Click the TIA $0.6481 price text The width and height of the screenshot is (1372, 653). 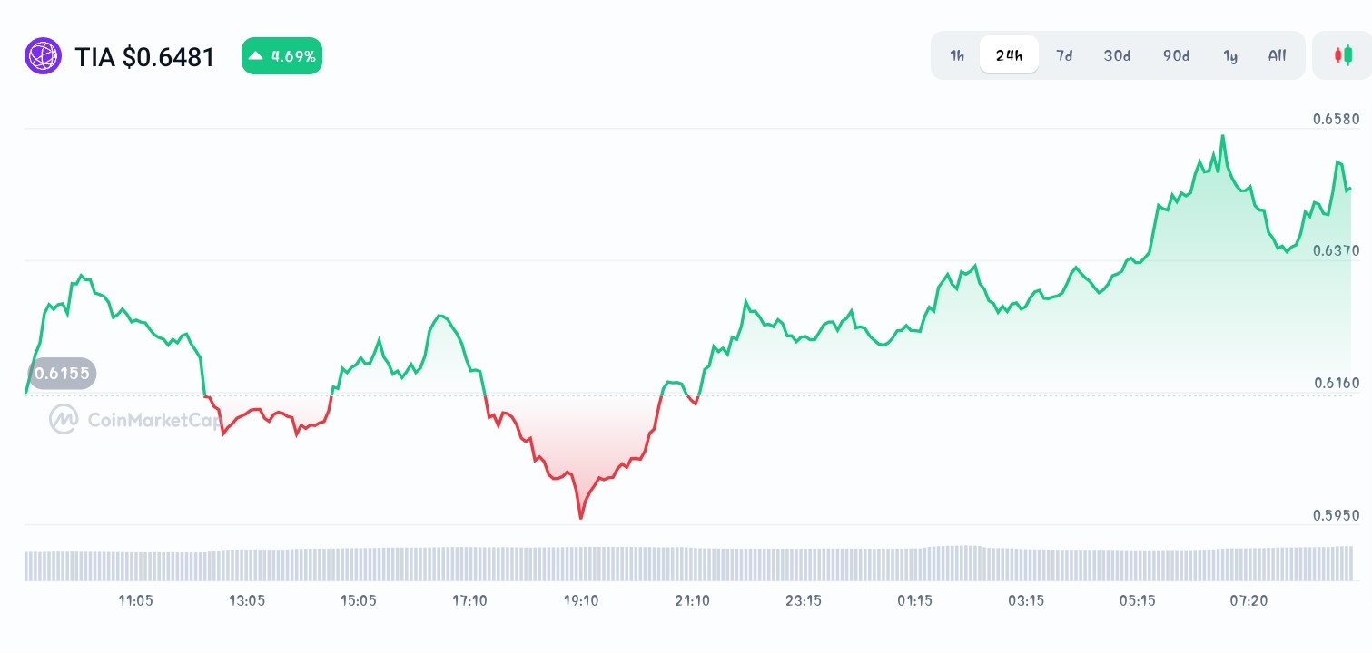point(144,57)
